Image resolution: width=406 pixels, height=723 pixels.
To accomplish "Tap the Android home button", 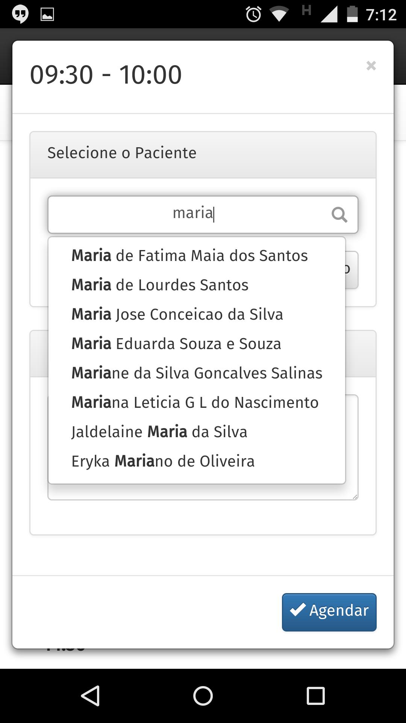I will 203,695.
